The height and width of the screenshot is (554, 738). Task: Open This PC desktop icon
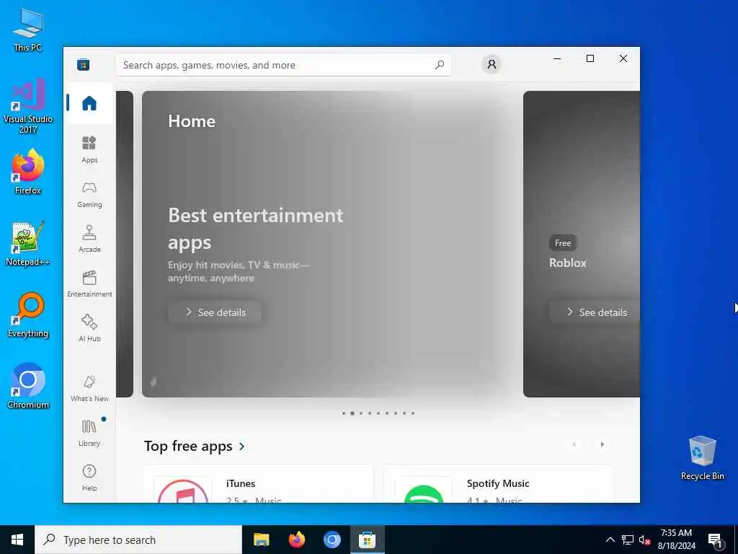pos(28,30)
